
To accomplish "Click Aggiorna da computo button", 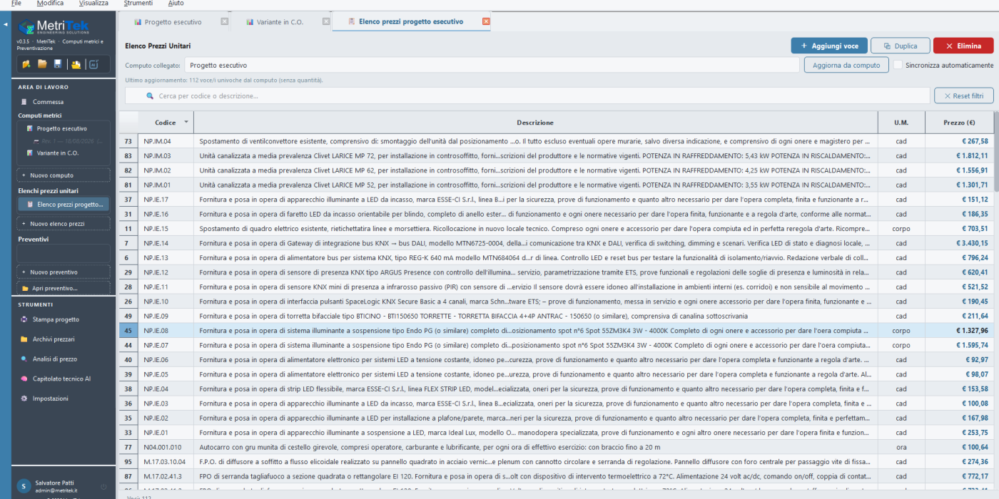I will click(846, 65).
